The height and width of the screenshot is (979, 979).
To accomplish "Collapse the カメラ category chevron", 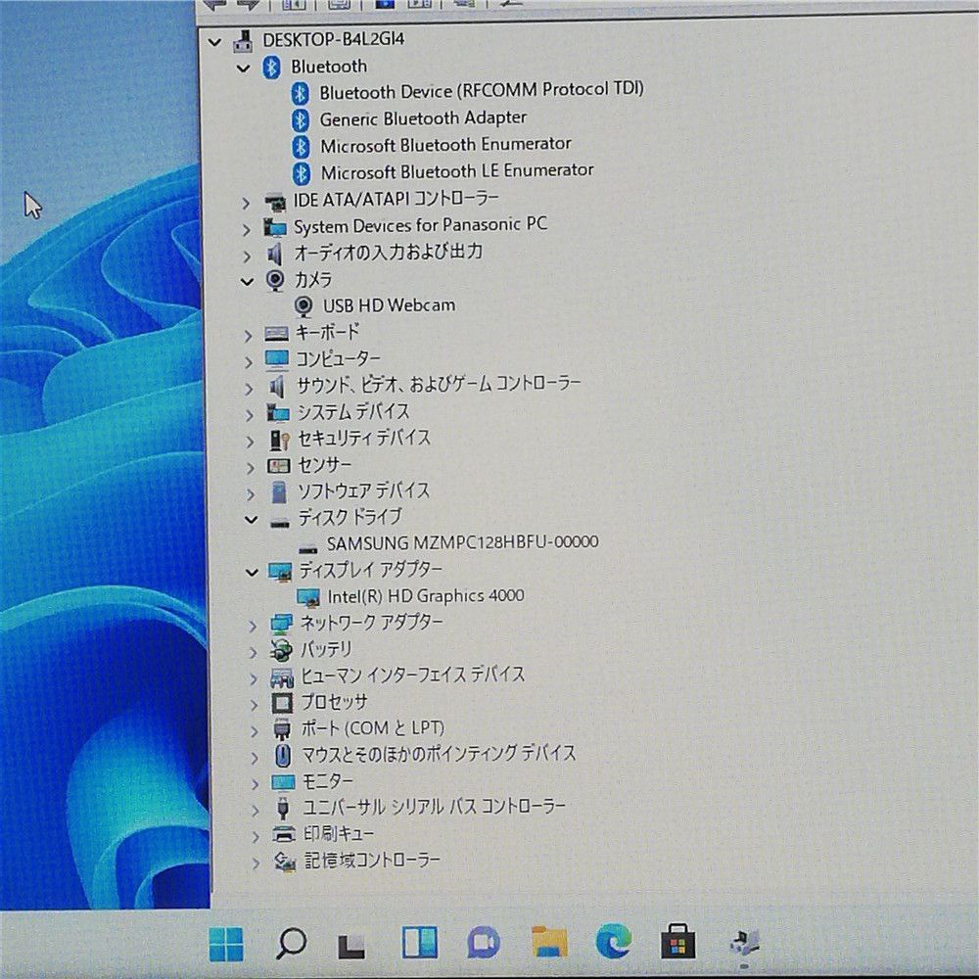I will pos(248,282).
